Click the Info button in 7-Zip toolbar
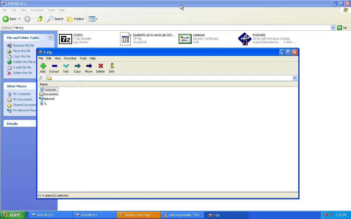The image size is (351, 219). click(112, 68)
